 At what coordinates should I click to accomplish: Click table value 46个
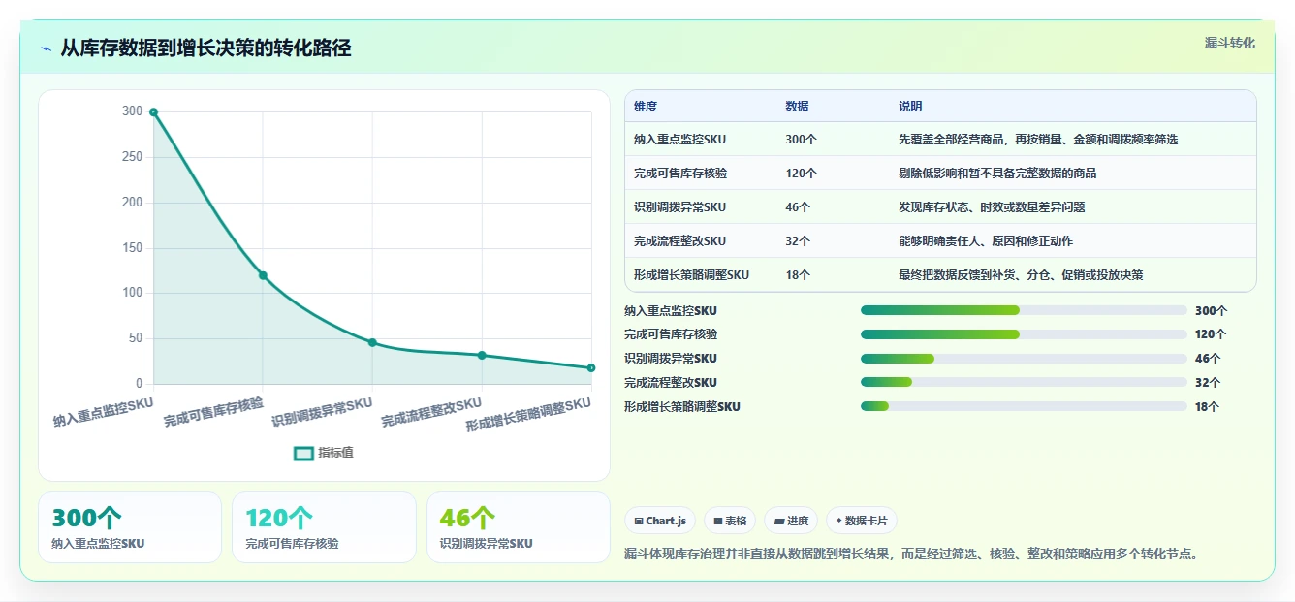798,207
